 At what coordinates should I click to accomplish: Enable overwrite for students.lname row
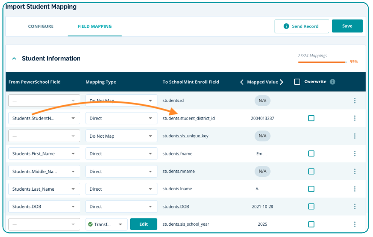(x=311, y=189)
